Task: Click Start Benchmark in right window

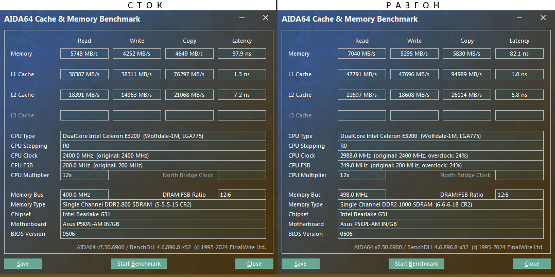Action: (416, 264)
